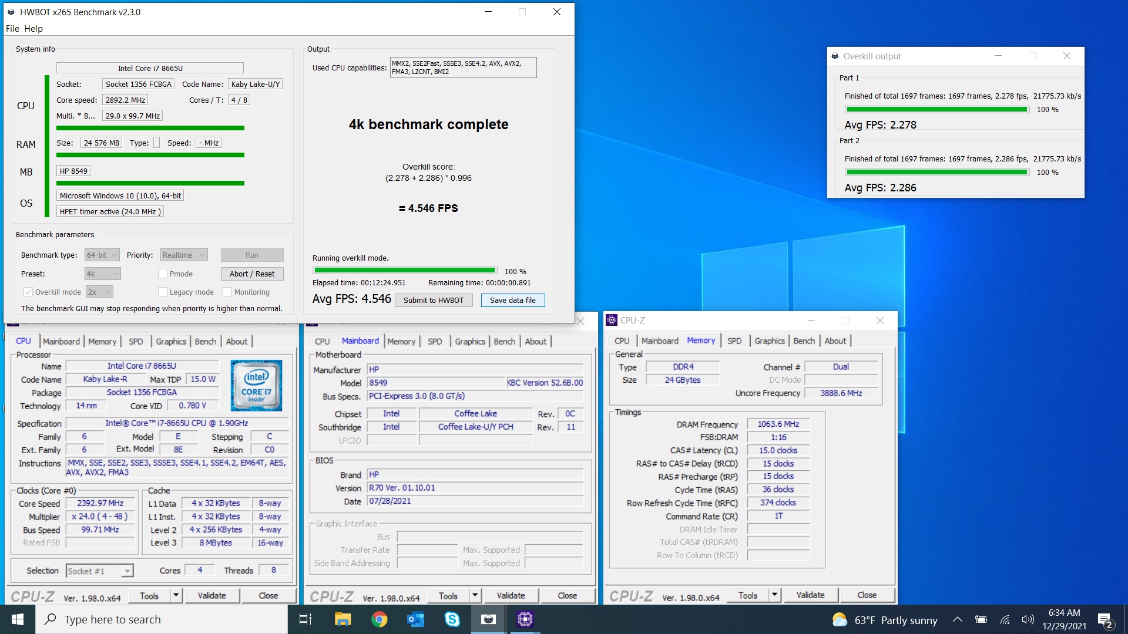Screen dimensions: 1128x634
Task: Click Validate in the Memory CPU-Z window
Action: 811,595
